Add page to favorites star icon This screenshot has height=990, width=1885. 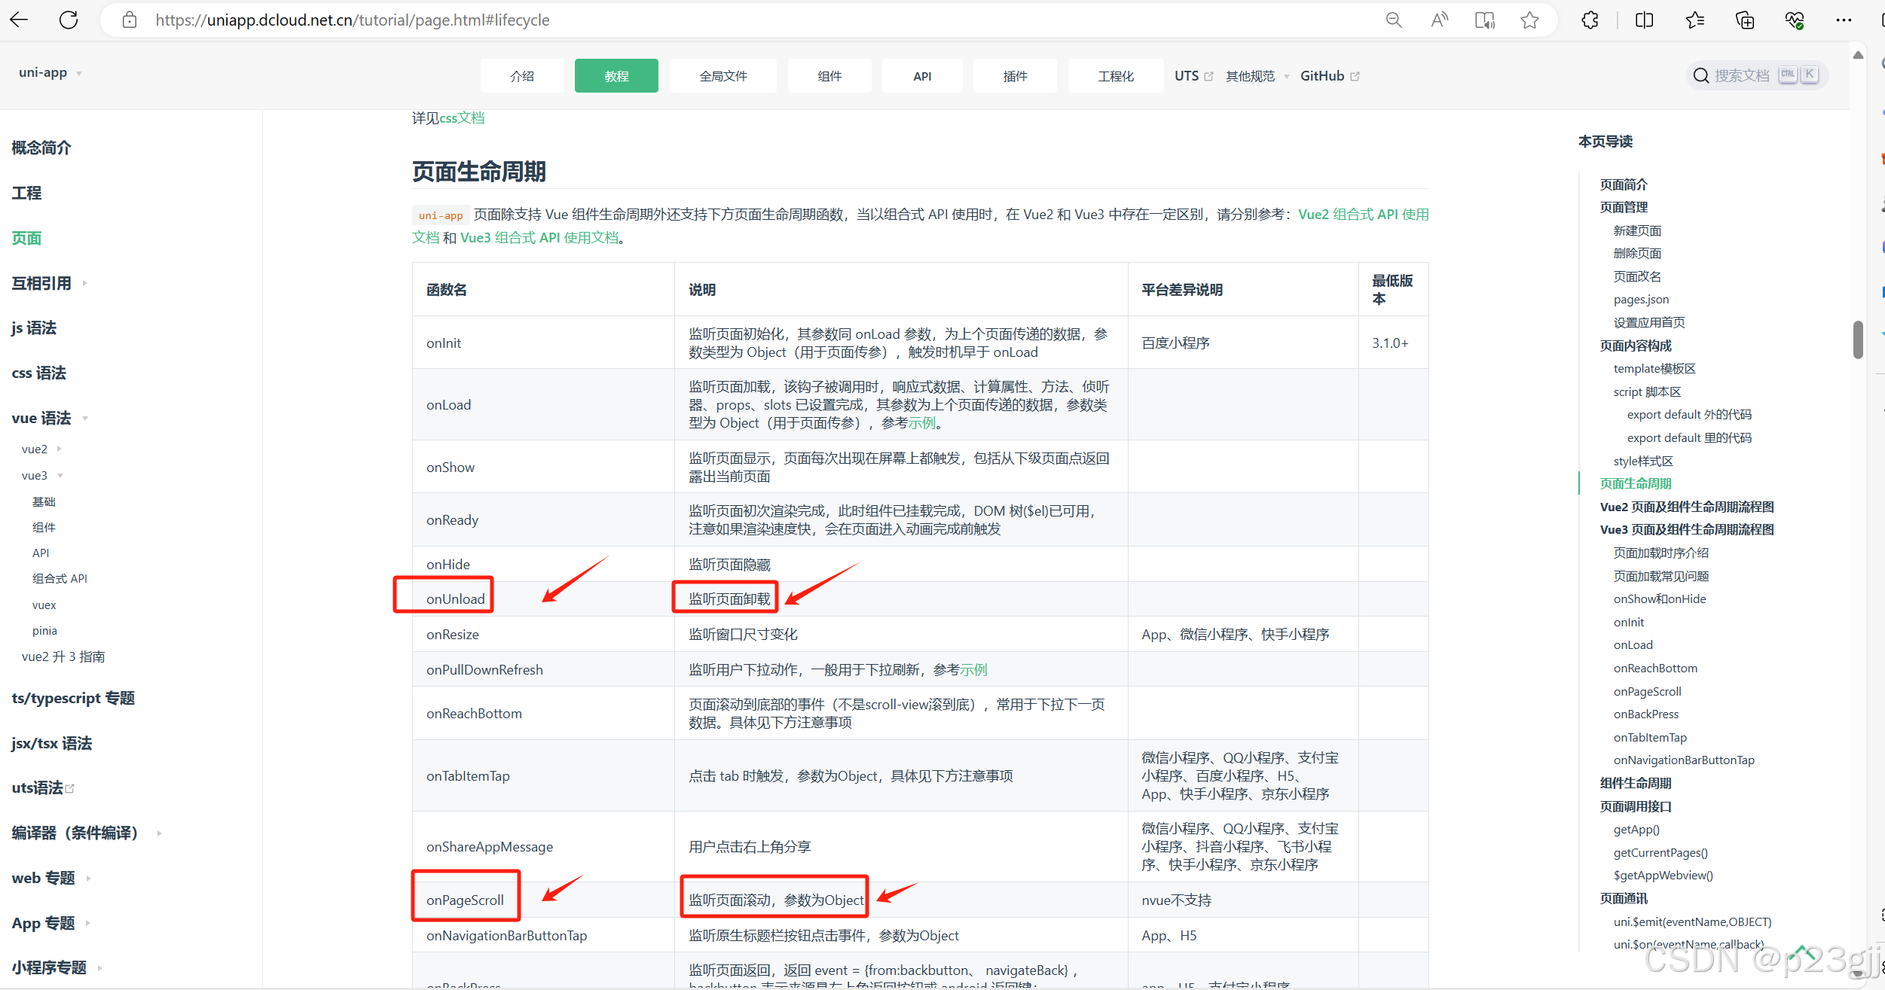[1529, 20]
